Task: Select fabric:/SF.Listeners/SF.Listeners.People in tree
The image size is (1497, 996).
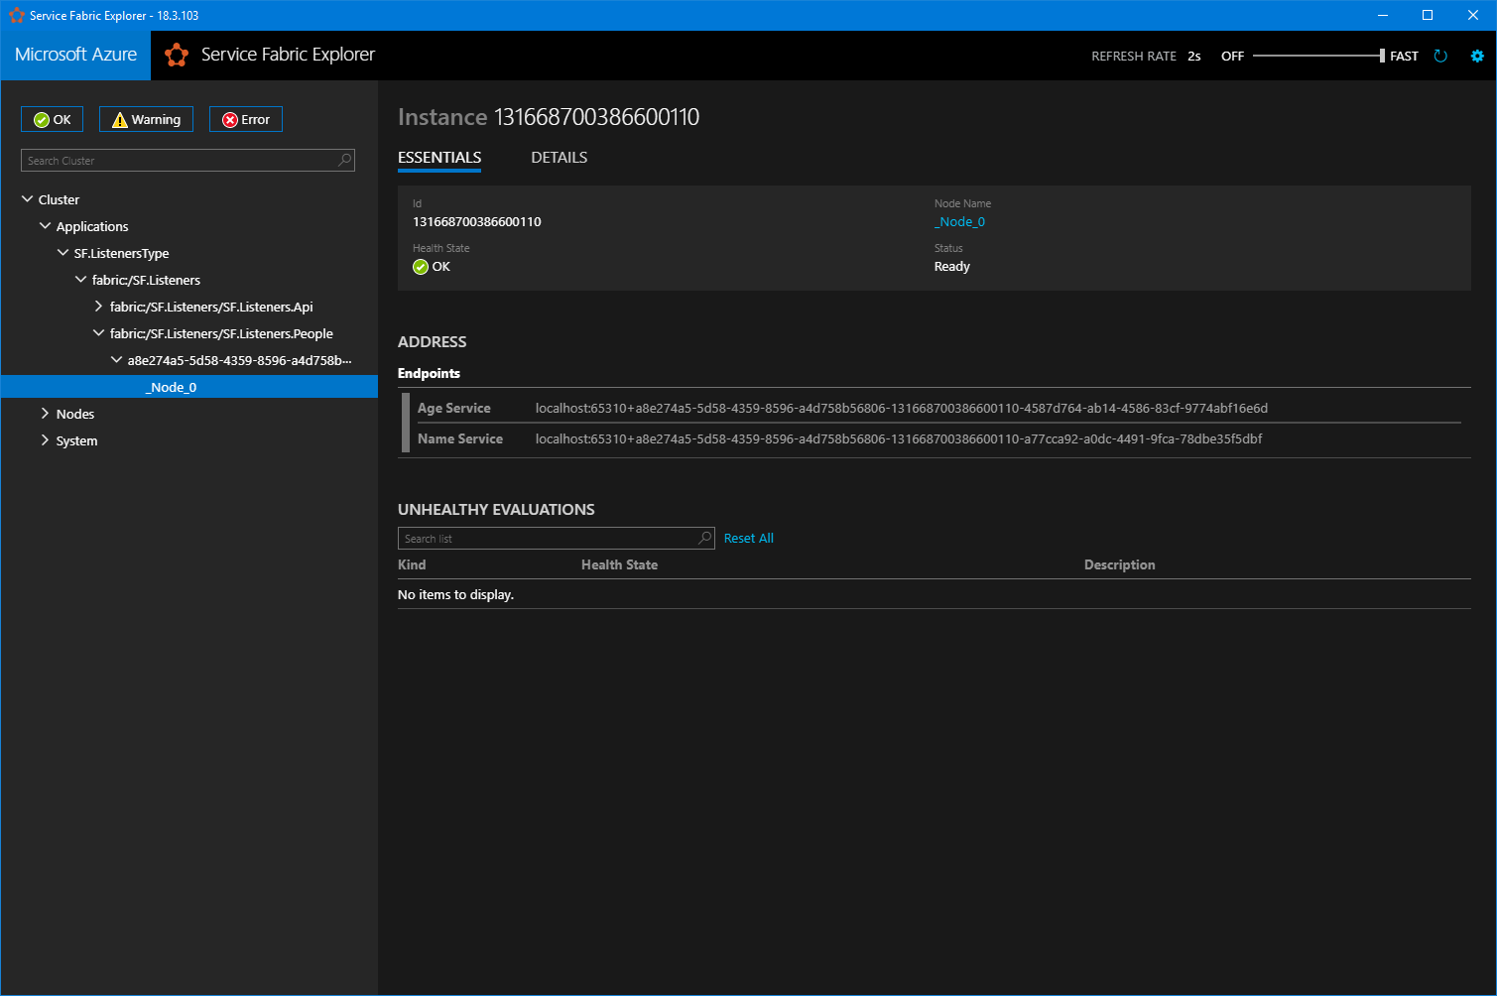Action: pyautogui.click(x=221, y=334)
